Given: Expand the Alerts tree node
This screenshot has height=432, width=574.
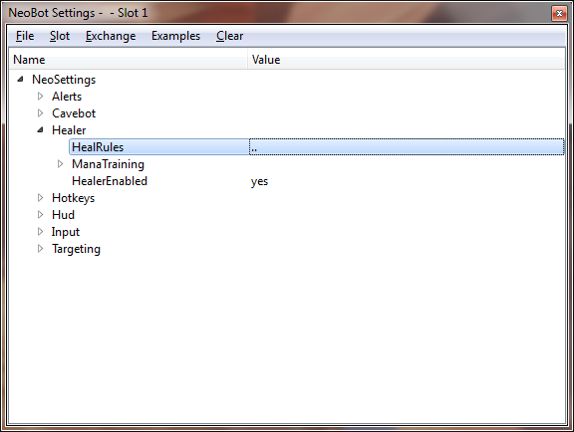Looking at the screenshot, I should tap(40, 97).
